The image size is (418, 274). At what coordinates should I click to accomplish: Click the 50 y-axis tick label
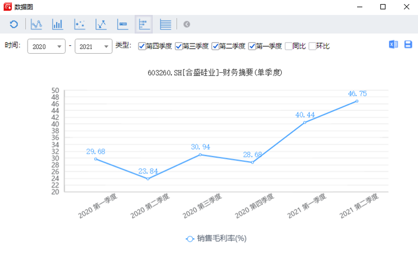55,91
